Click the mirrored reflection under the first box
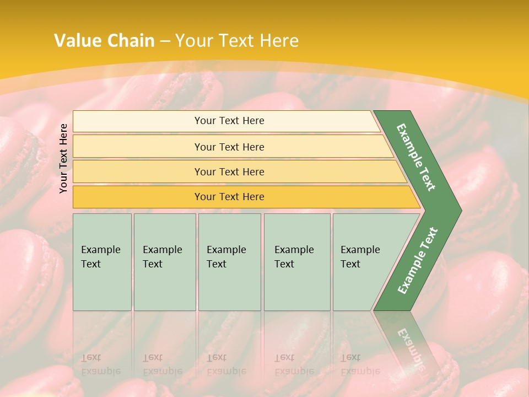529x397 pixels. pos(101,364)
